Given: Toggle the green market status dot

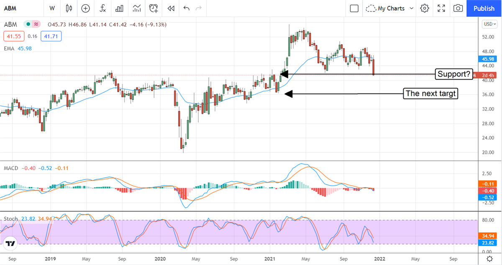Looking at the screenshot, I should pyautogui.click(x=28, y=25).
